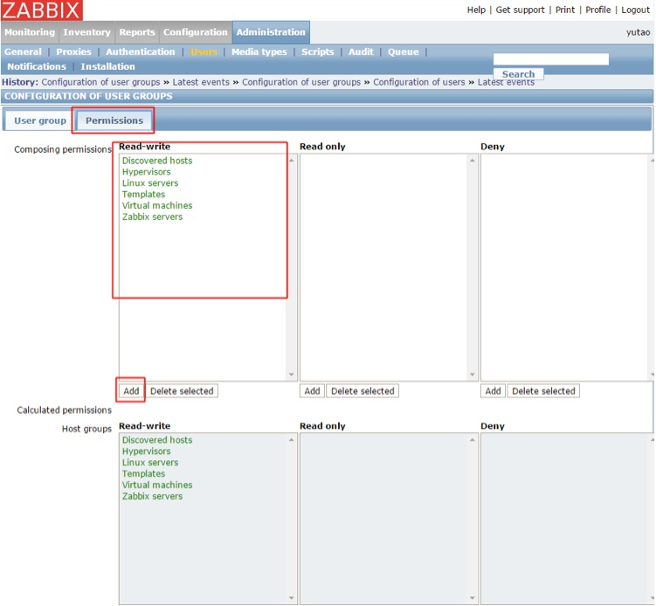Select Linux servers in composing Read-write list
Image resolution: width=656 pixels, height=606 pixels.
point(149,183)
